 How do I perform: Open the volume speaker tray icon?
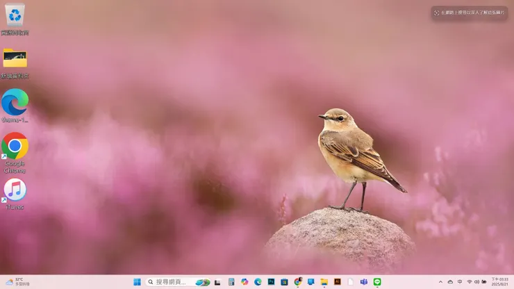[x=476, y=282]
